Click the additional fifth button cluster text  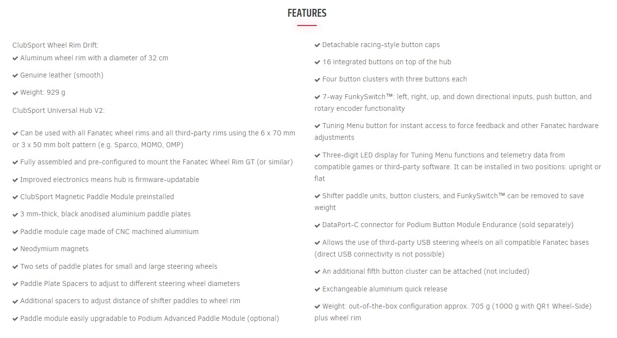(x=426, y=271)
